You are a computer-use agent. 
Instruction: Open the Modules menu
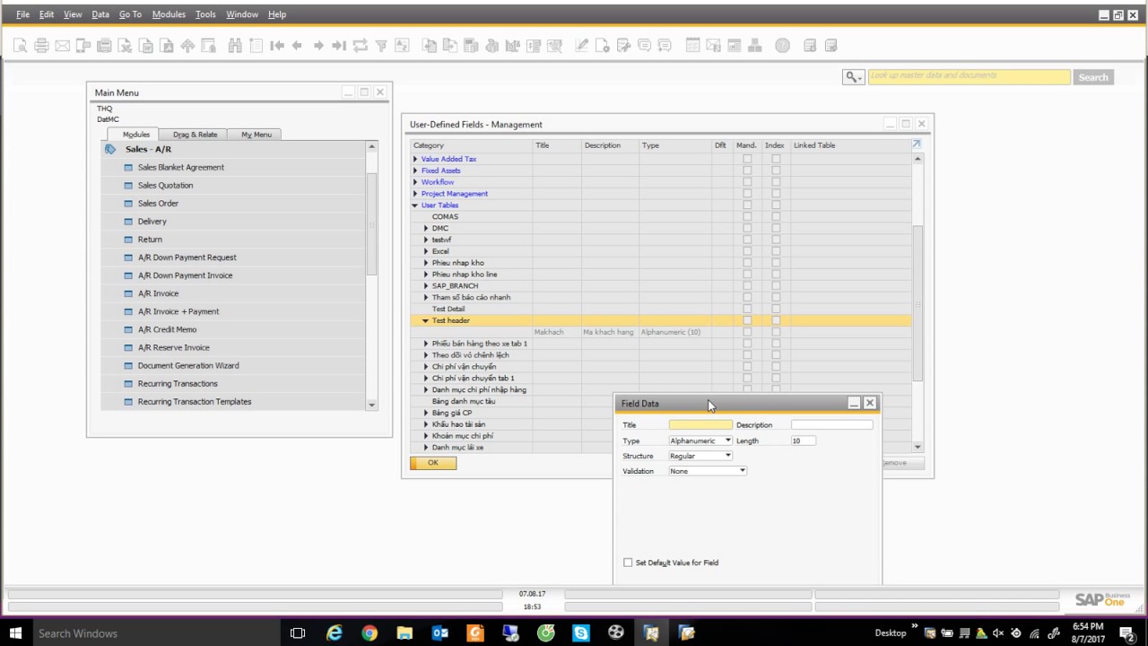point(169,14)
